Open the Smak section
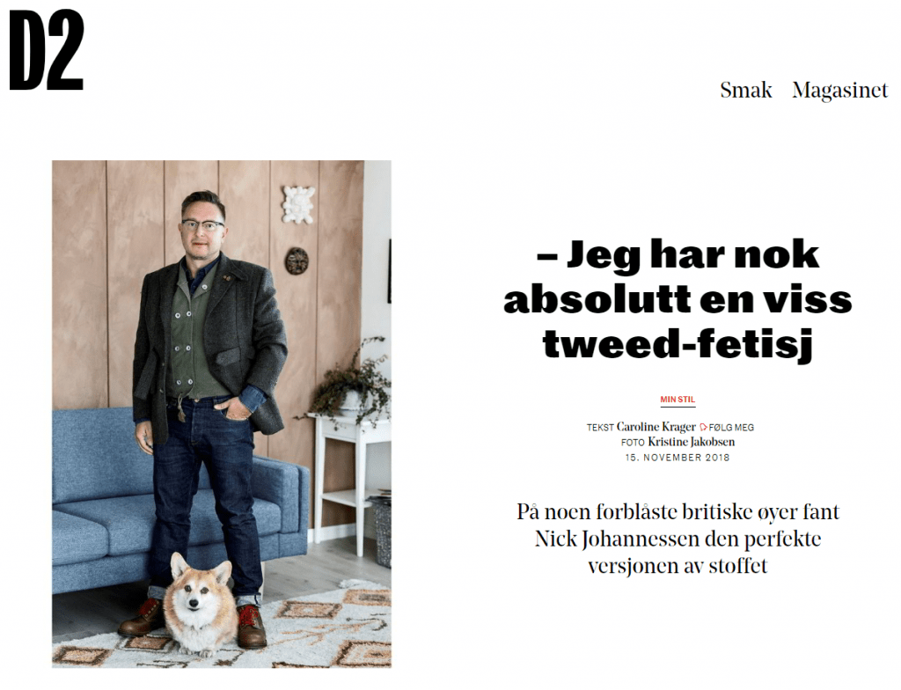Image resolution: width=901 pixels, height=690 pixels. [x=746, y=91]
